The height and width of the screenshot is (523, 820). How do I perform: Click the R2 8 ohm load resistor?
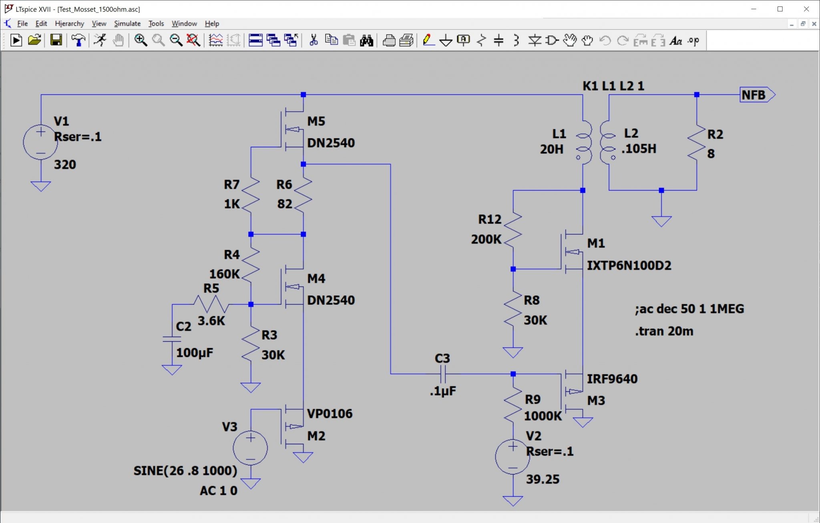(697, 143)
